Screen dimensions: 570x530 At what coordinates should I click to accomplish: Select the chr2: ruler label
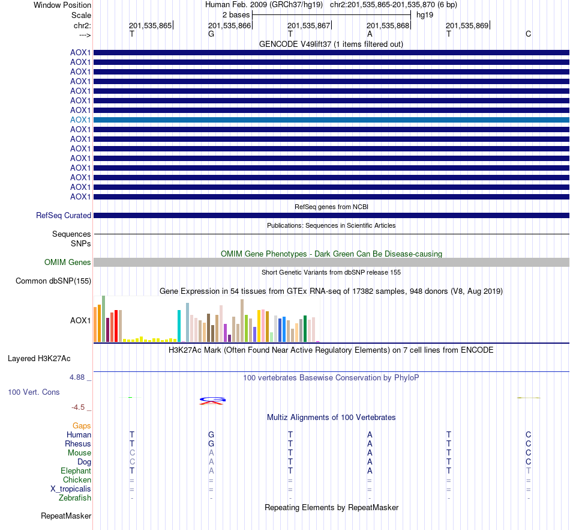[x=82, y=25]
